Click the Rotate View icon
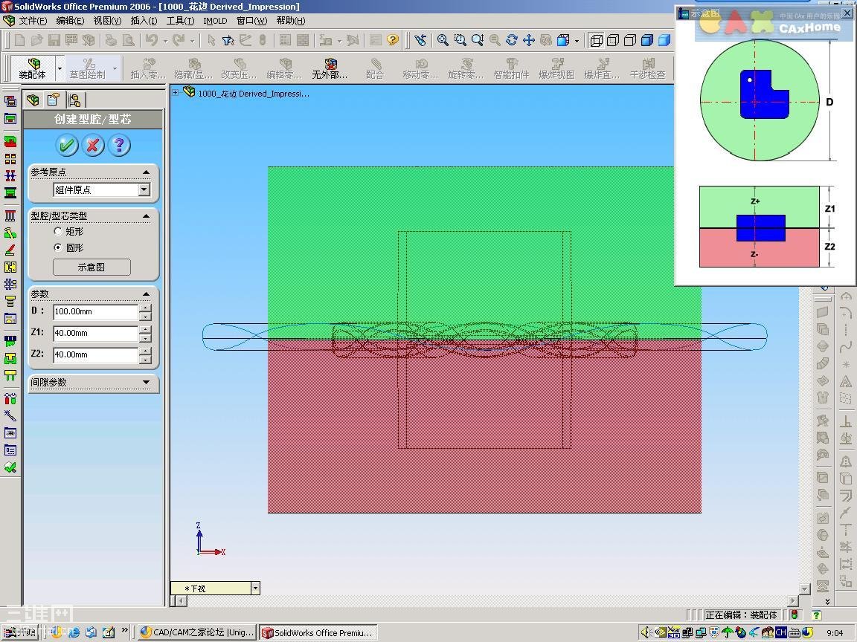The image size is (857, 642). (512, 40)
